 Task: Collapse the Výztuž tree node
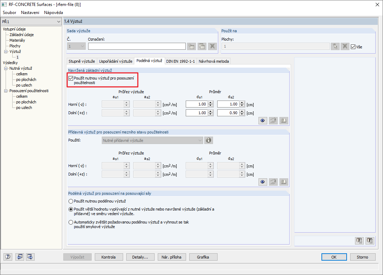[6, 51]
